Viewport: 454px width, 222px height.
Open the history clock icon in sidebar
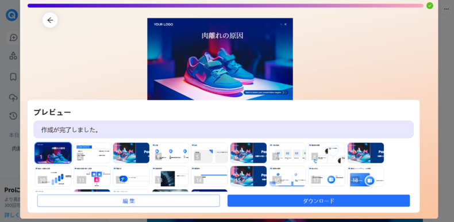point(13,116)
